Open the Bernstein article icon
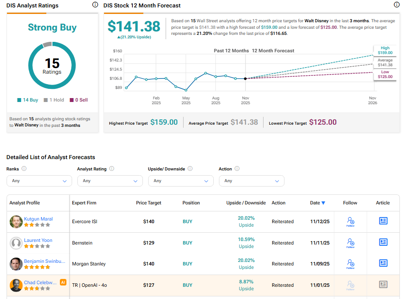This screenshot has height=299, width=406. [x=383, y=242]
